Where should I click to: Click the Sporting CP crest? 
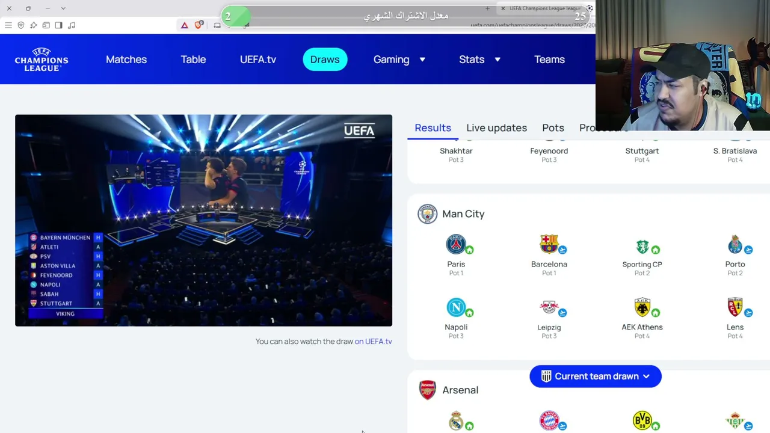[642, 246]
